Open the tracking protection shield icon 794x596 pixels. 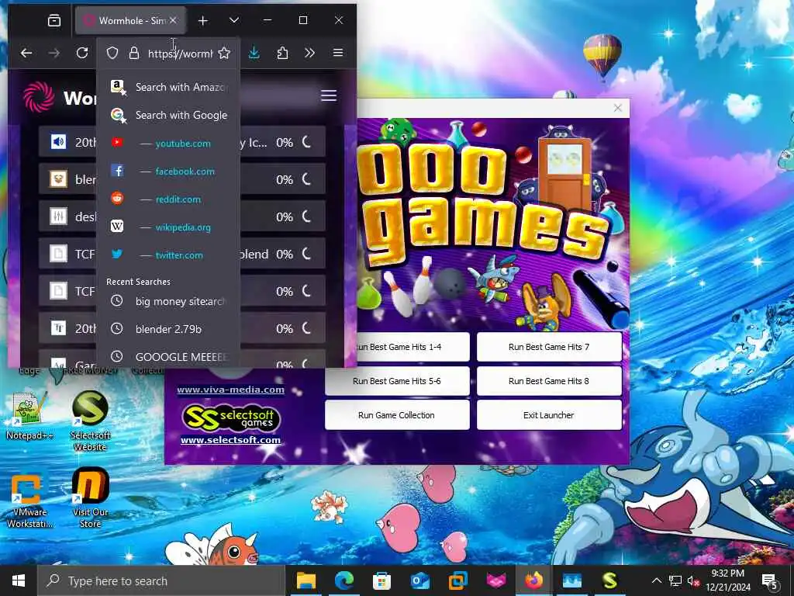[x=112, y=53]
